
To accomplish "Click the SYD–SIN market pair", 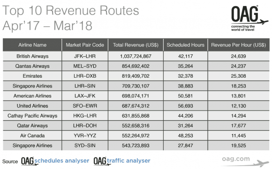I will tap(85, 146).
